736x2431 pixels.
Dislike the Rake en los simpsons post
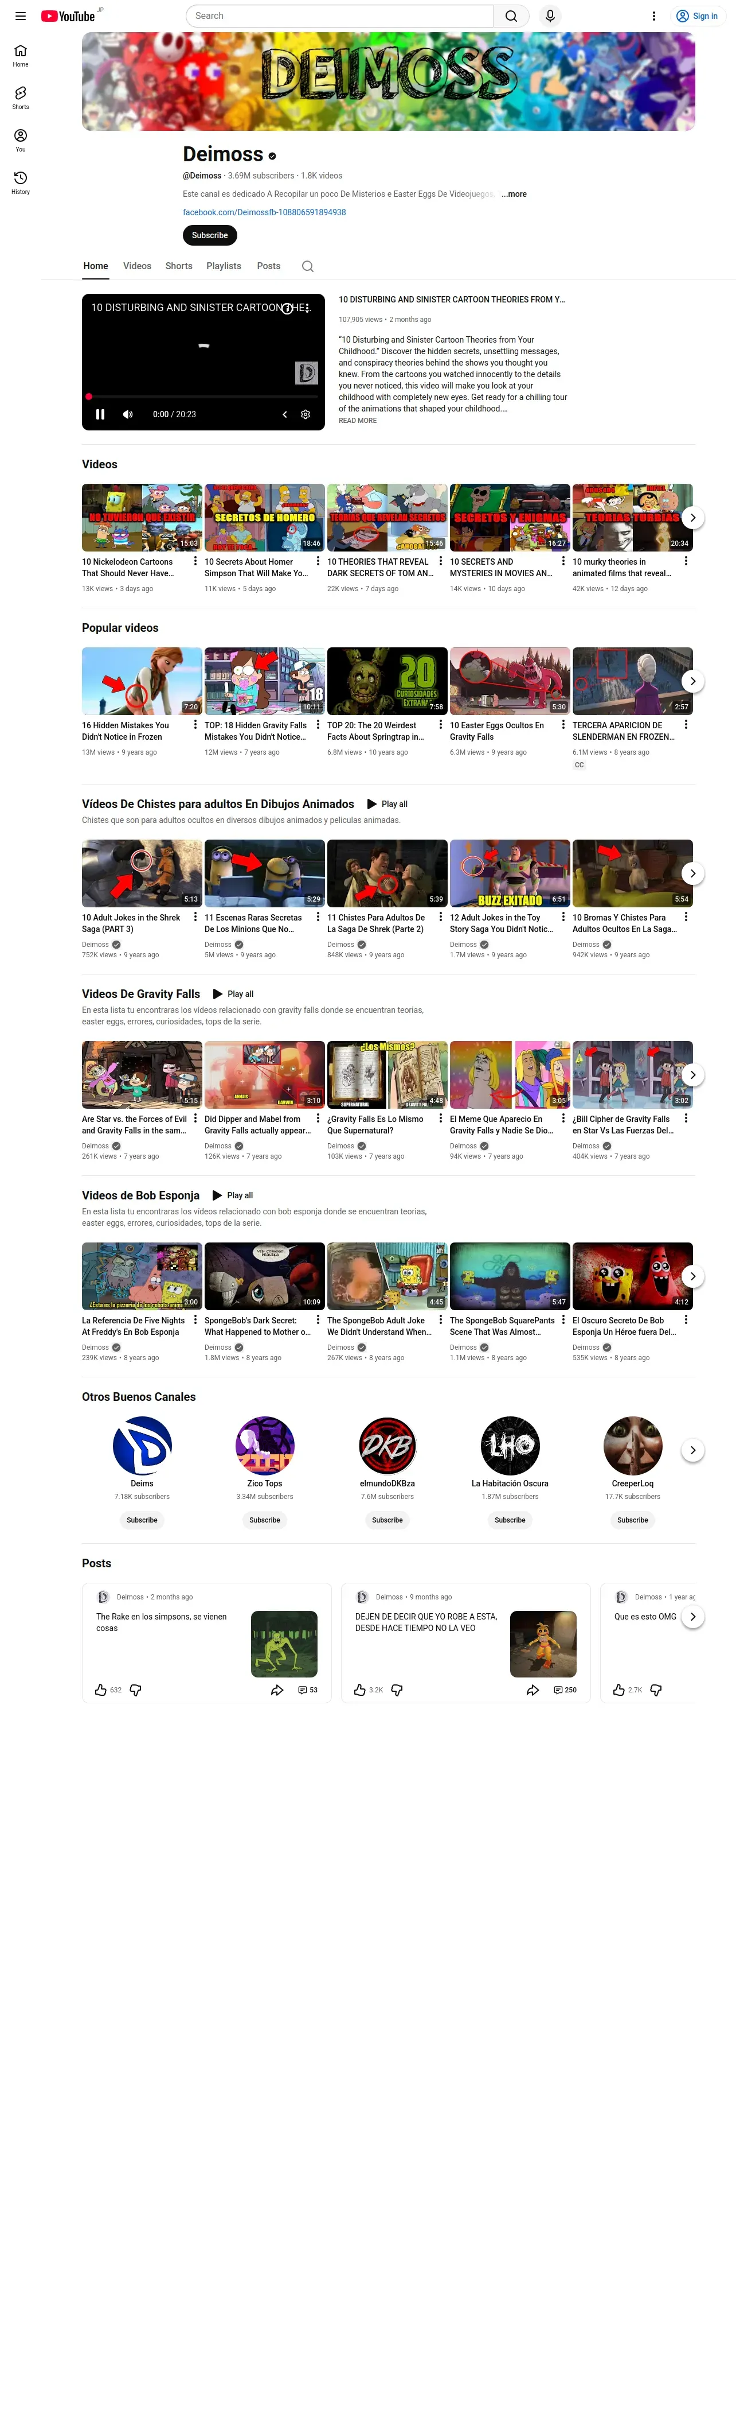tap(136, 1690)
